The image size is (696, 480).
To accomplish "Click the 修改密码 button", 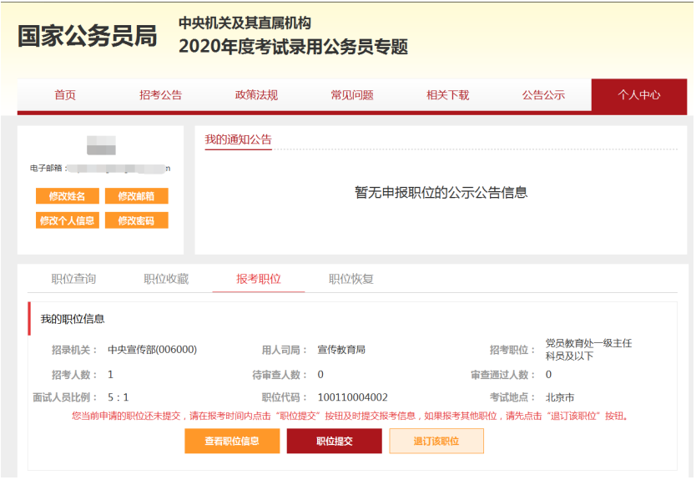I will coord(136,220).
